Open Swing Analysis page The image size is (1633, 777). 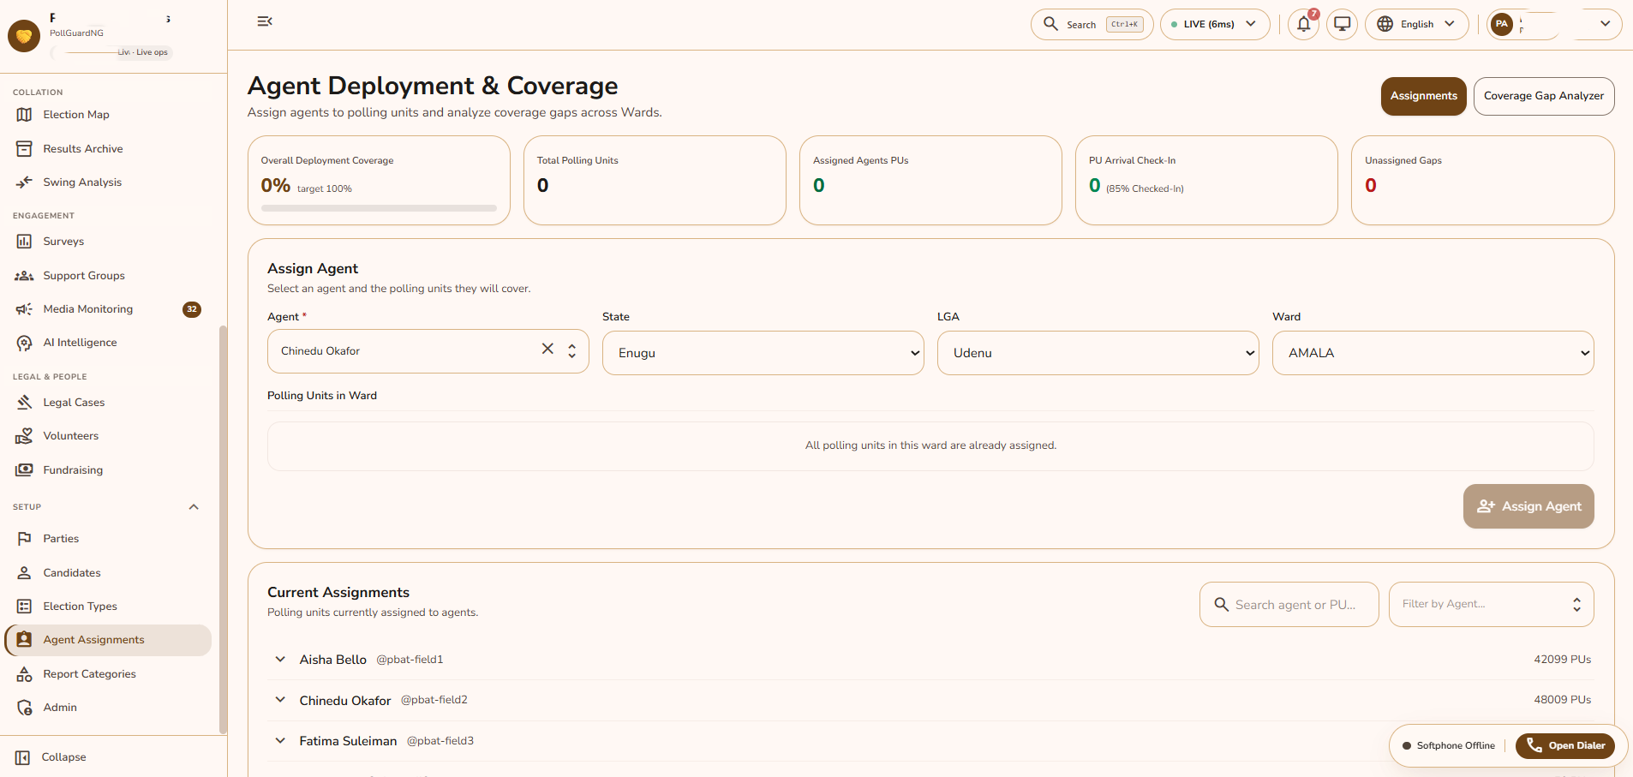click(x=108, y=182)
